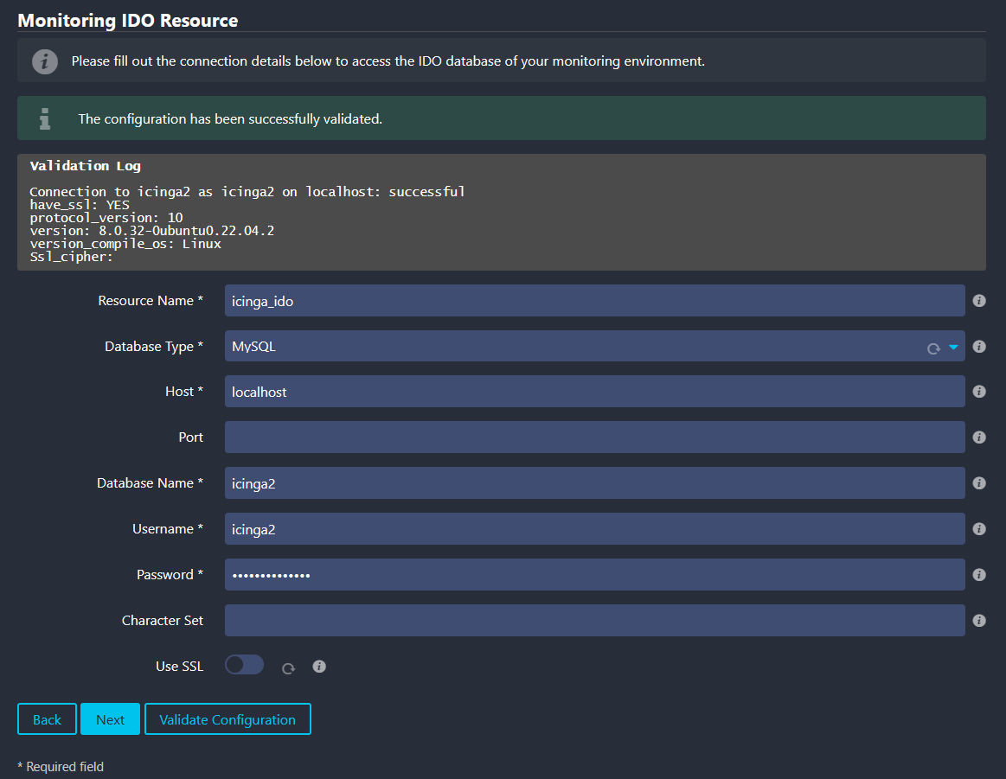Viewport: 1006px width, 779px height.
Task: Click info icon beside Password field
Action: pyautogui.click(x=979, y=575)
